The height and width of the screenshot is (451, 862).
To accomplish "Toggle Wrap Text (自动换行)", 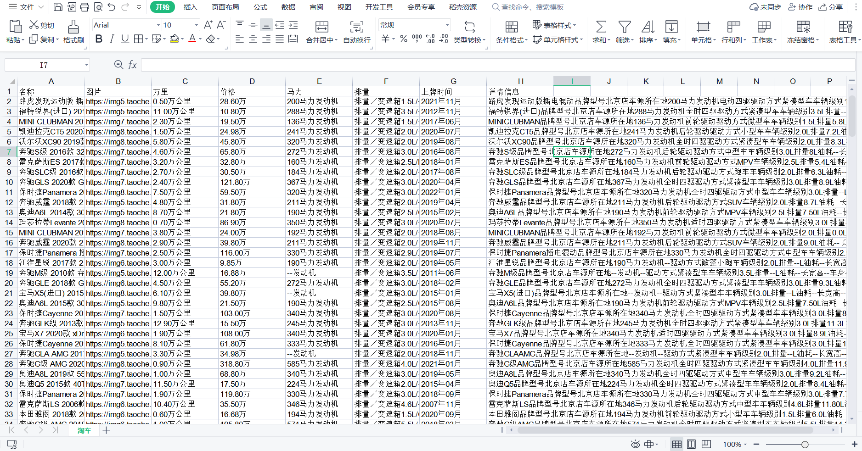I will tap(357, 32).
